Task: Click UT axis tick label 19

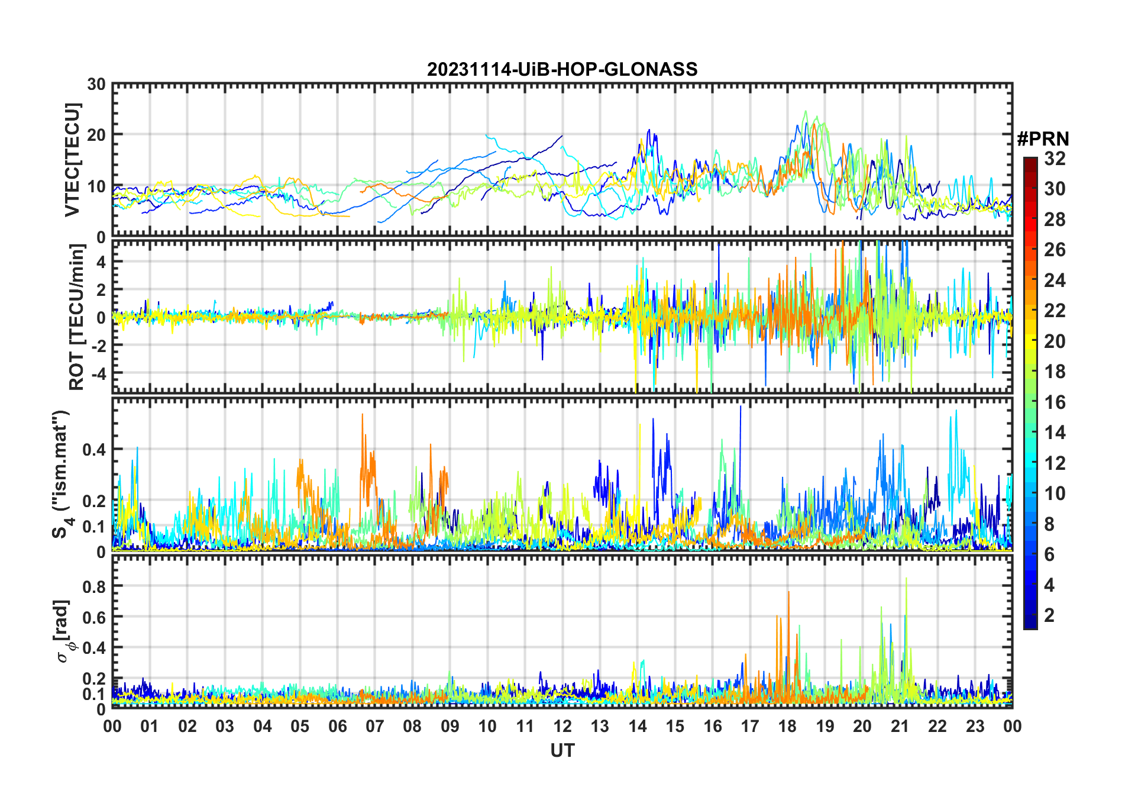Action: 825,726
